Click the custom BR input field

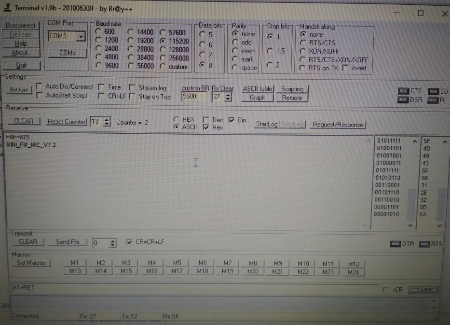click(194, 96)
